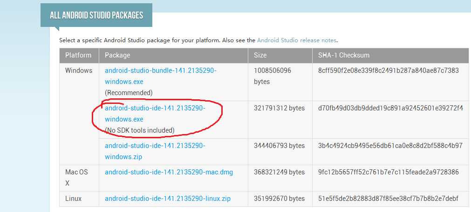Image resolution: width=471 pixels, height=212 pixels.
Task: Click checksum starting with 51e5f5de2b82
Action: [388, 199]
